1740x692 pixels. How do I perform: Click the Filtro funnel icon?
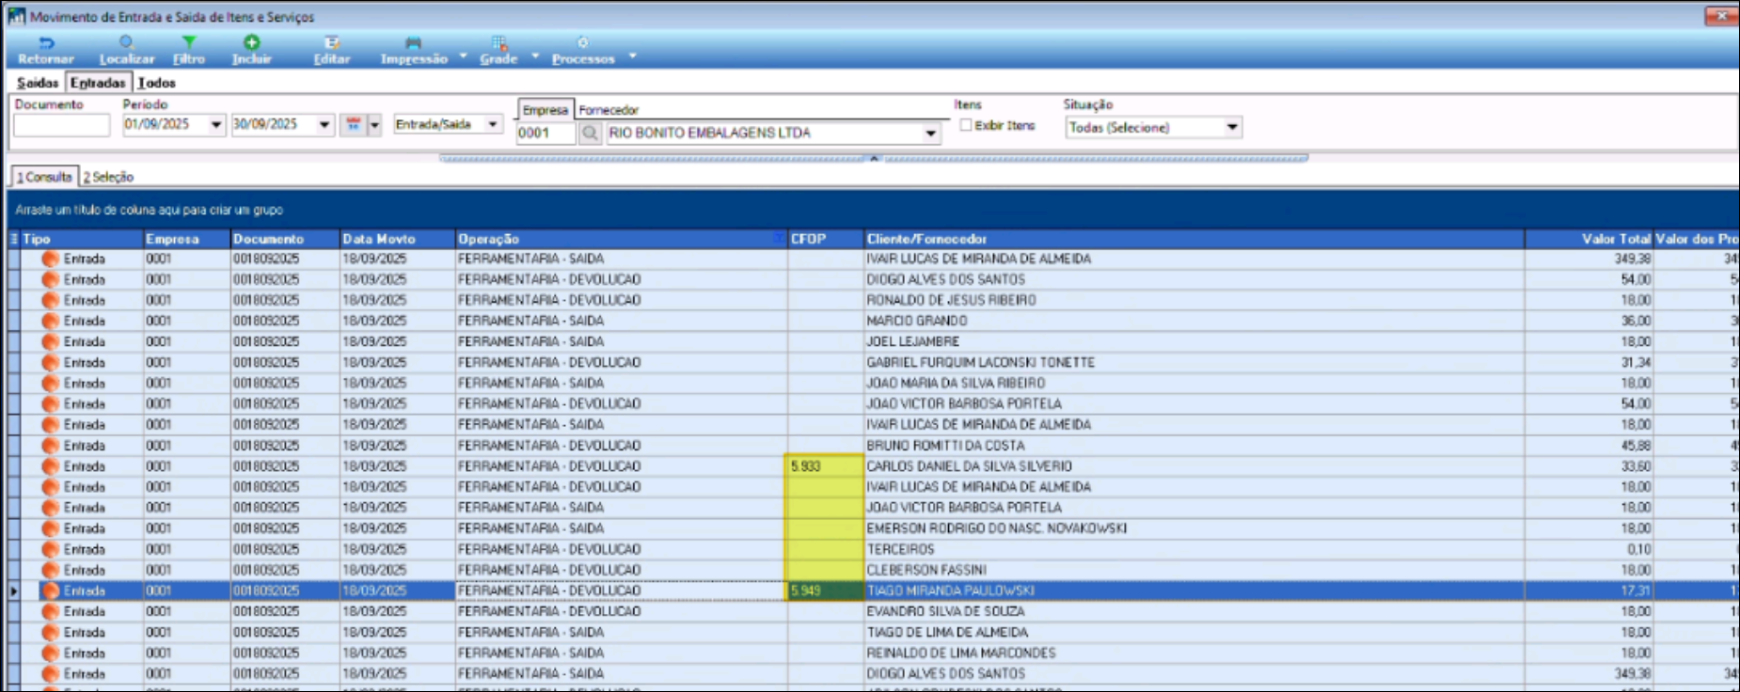pyautogui.click(x=189, y=43)
